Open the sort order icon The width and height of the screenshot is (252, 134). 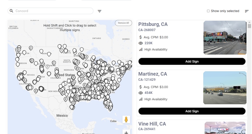tap(247, 11)
